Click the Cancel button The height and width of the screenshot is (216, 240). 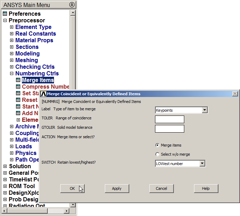(x=161, y=188)
